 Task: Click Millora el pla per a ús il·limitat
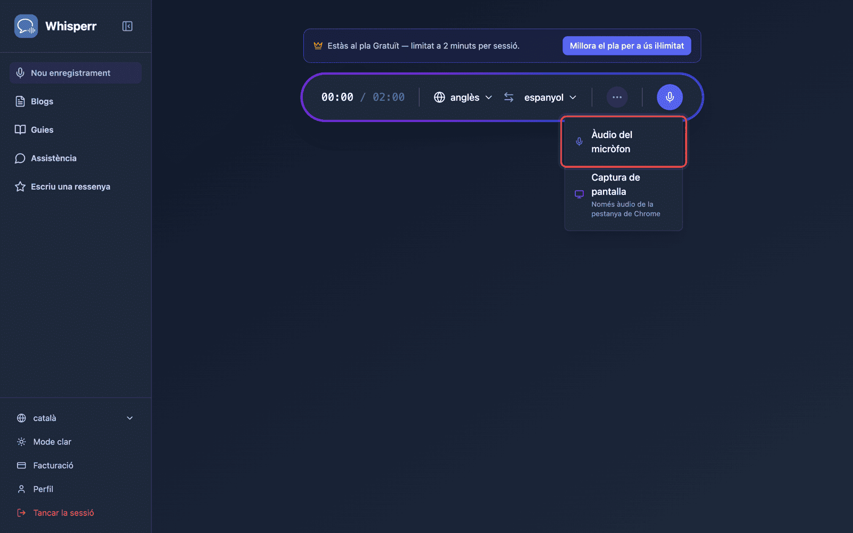(x=627, y=46)
